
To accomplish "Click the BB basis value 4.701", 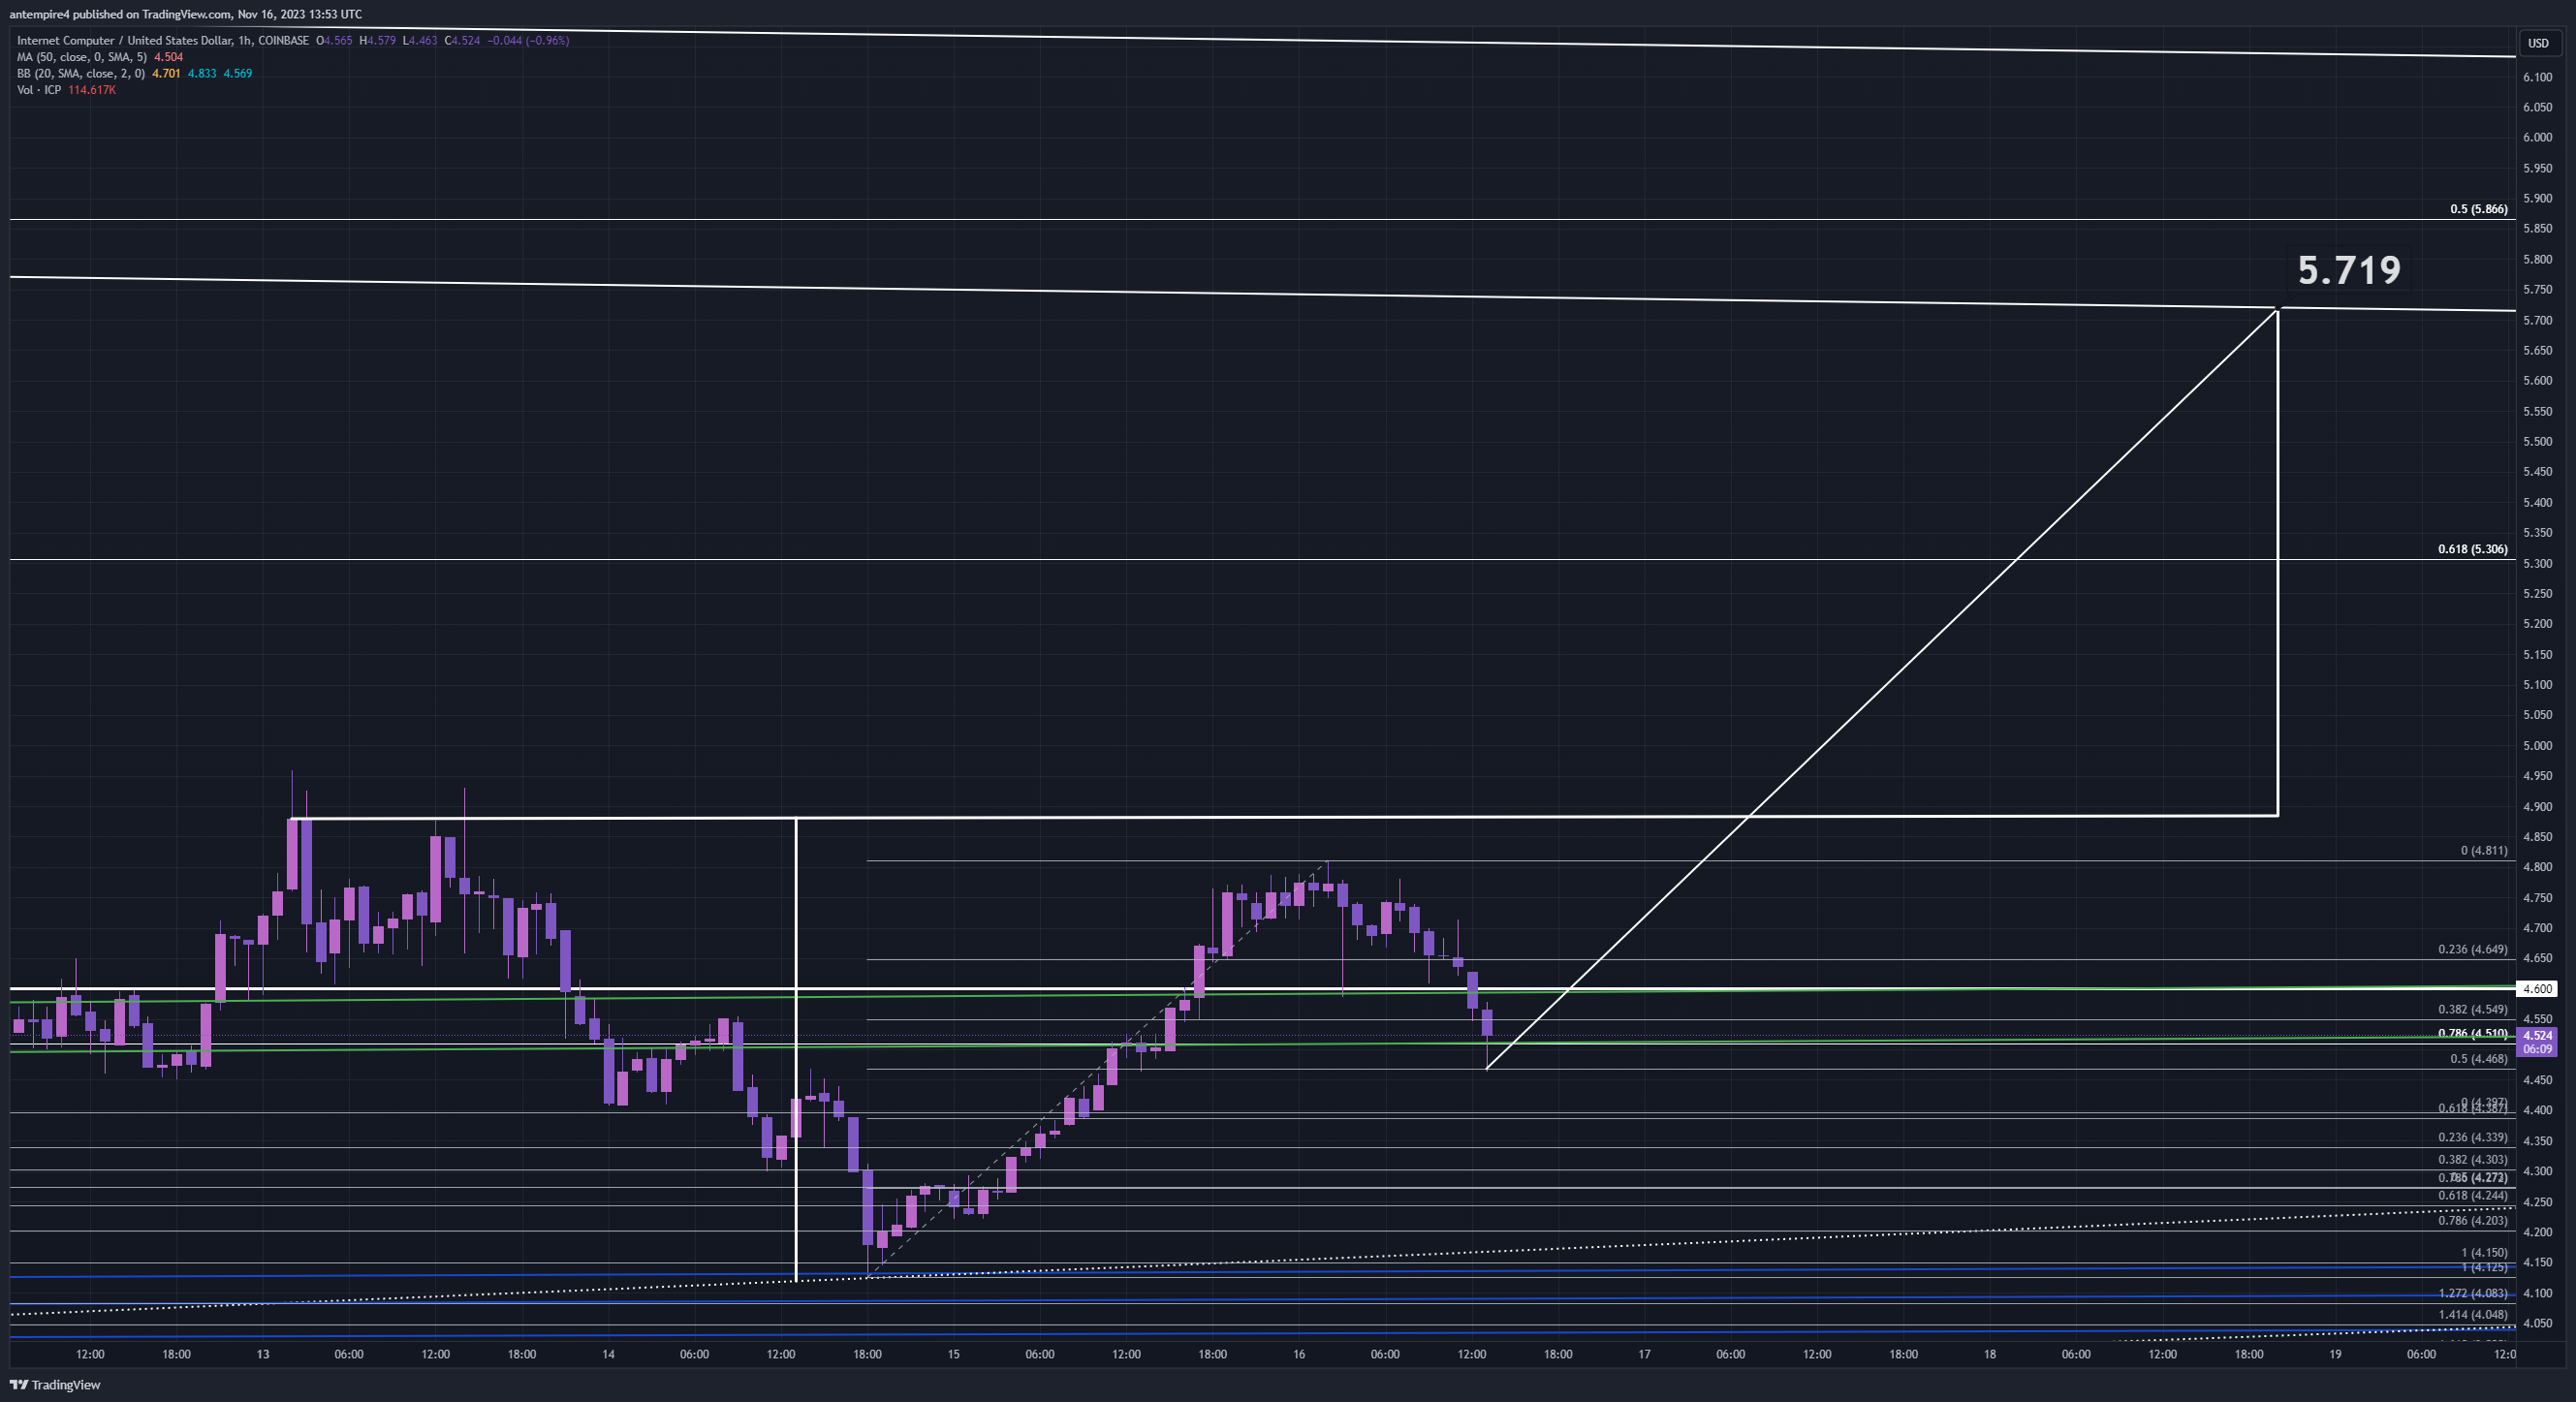I will point(166,74).
